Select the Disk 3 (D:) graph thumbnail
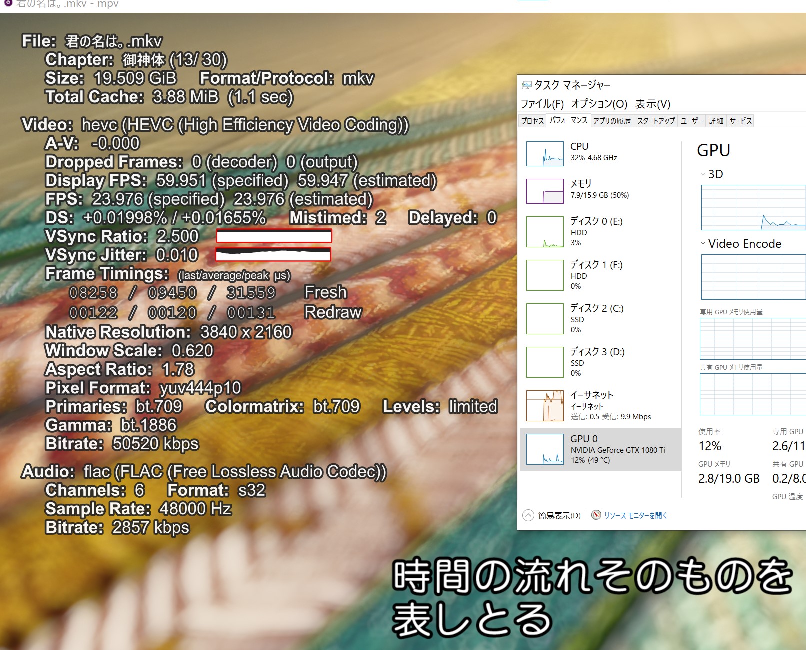 pos(545,362)
